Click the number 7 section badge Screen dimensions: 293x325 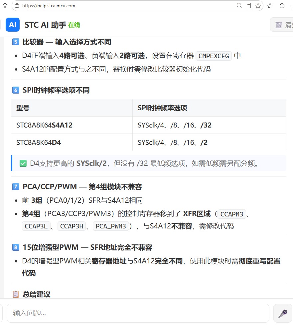16,186
